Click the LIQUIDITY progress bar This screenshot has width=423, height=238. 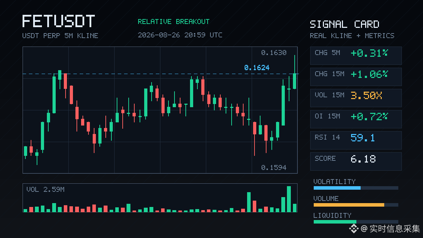point(356,222)
